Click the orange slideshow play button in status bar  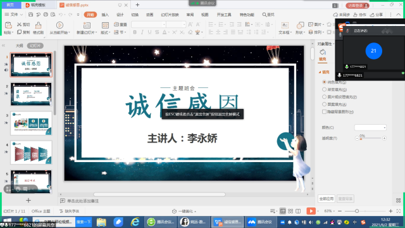point(311,211)
